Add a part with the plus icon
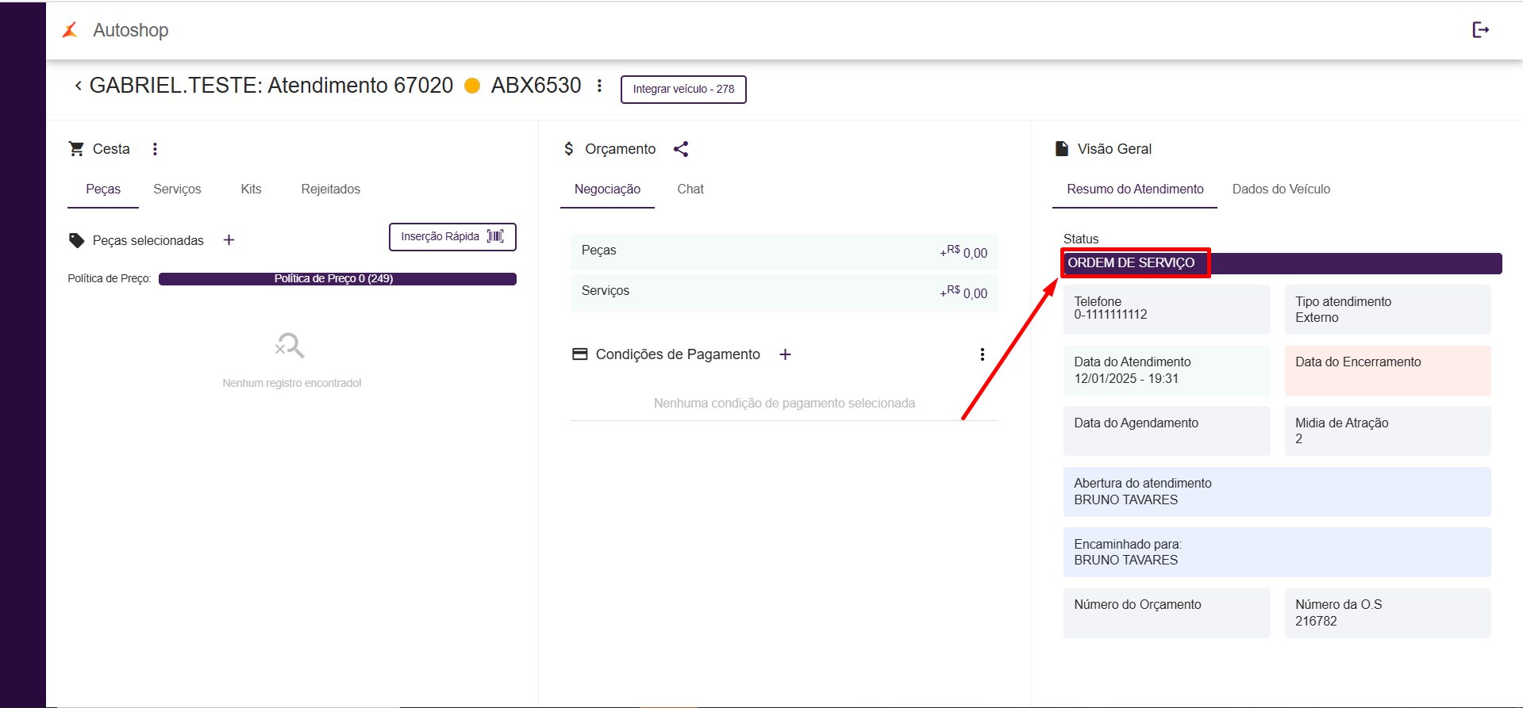The width and height of the screenshot is (1523, 708). tap(229, 240)
